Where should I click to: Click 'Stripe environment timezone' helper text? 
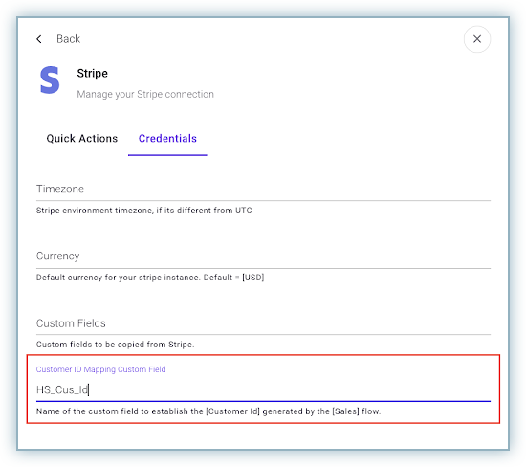coord(143,211)
